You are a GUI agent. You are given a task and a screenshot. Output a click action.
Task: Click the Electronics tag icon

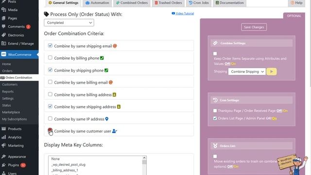pyautogui.click(x=3, y=35)
